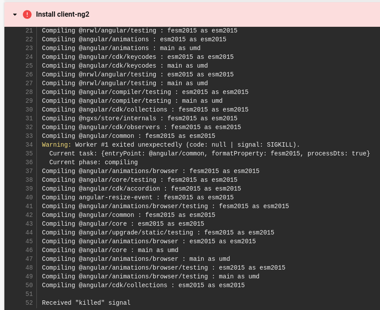Screen dimensions: 380x310
Task: Select the Compiling @angular/cdk/accordion log line
Action: [x=141, y=189]
